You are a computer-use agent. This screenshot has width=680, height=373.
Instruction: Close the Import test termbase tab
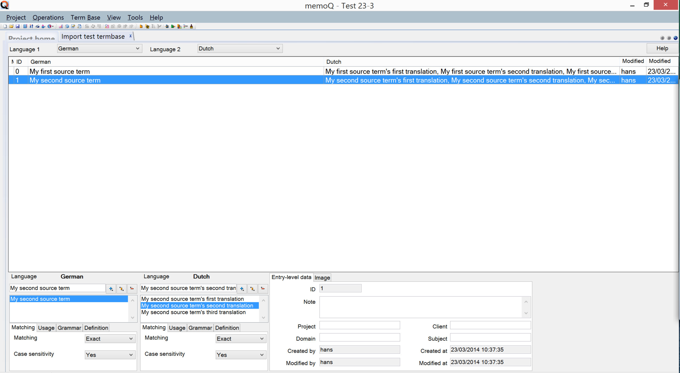(131, 36)
